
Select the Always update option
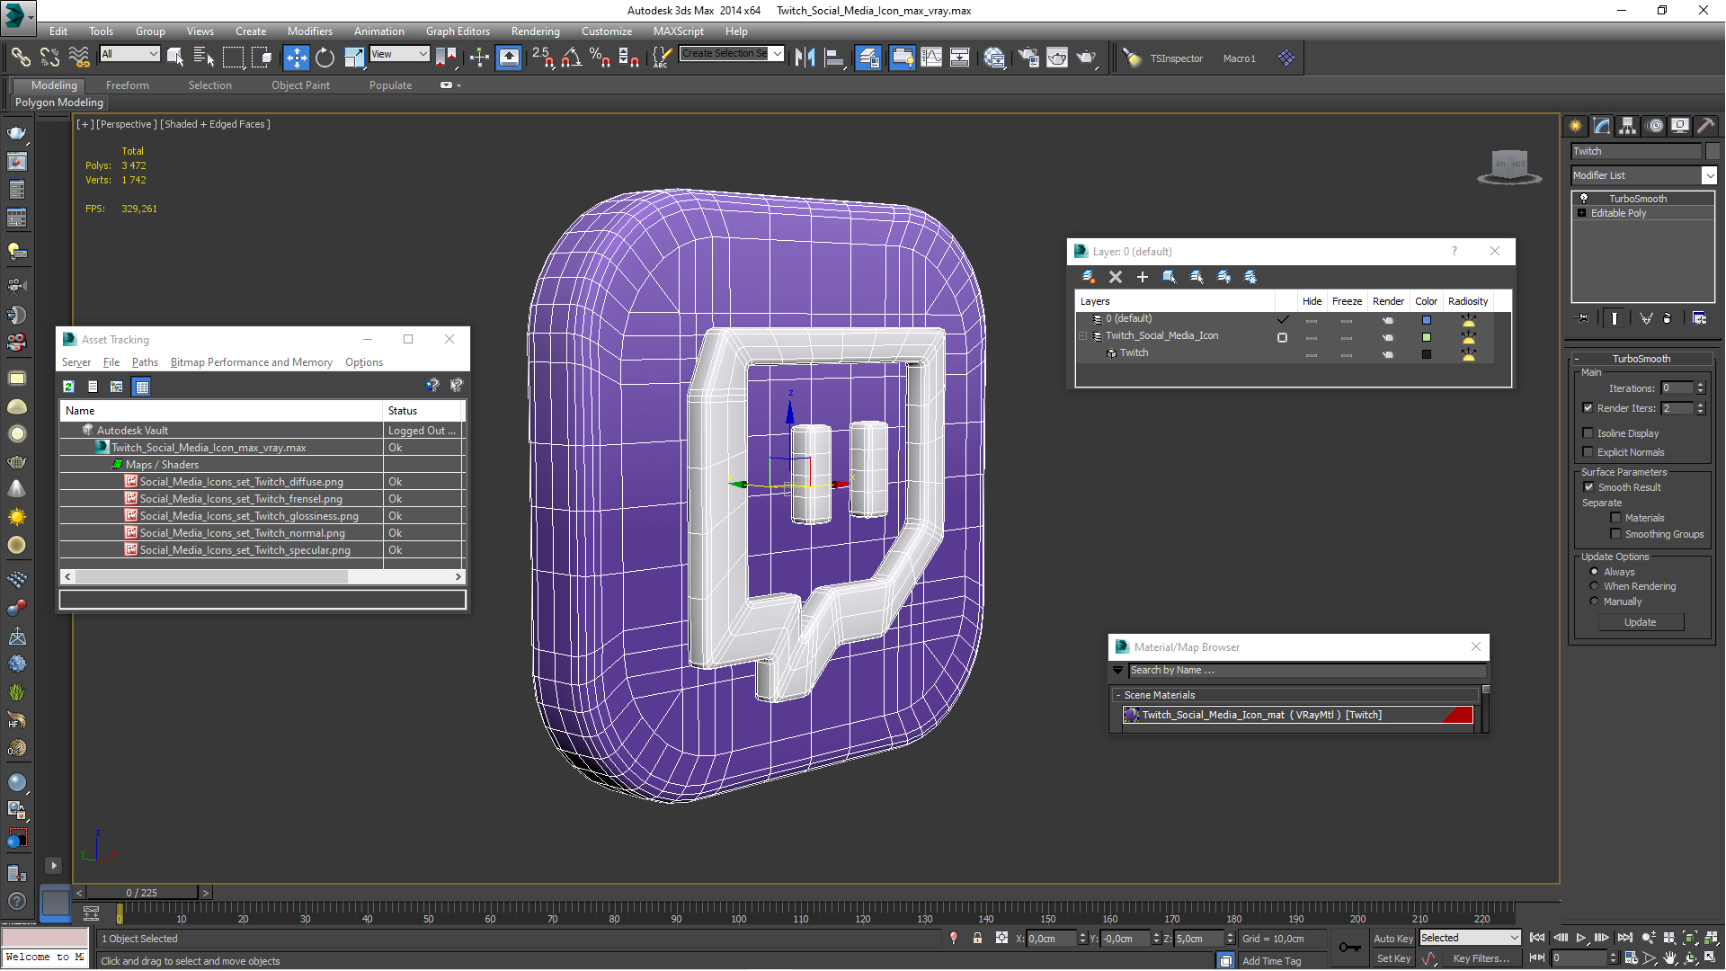pos(1595,572)
